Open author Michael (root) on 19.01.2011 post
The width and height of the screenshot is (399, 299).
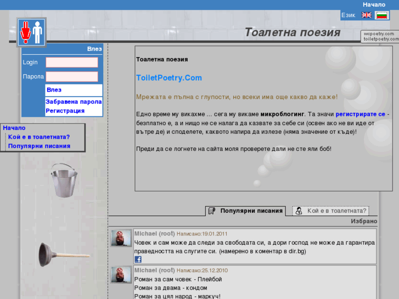click(x=154, y=234)
